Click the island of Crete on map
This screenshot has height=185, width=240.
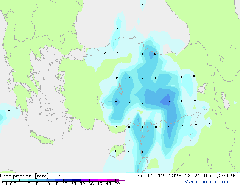[x=42, y=138]
